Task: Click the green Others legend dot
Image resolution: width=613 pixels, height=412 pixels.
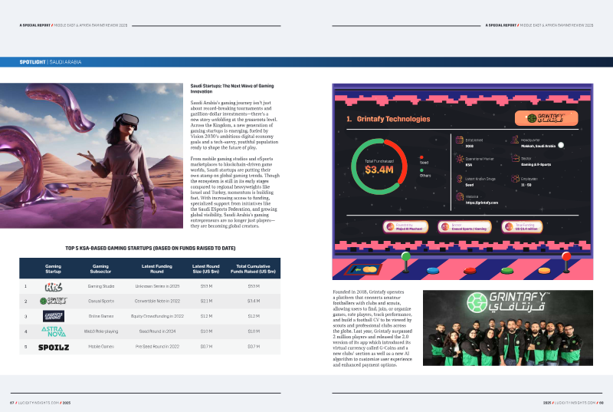Action: point(421,170)
